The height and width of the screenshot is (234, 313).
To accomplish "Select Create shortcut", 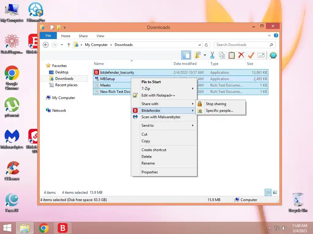I will (164, 150).
